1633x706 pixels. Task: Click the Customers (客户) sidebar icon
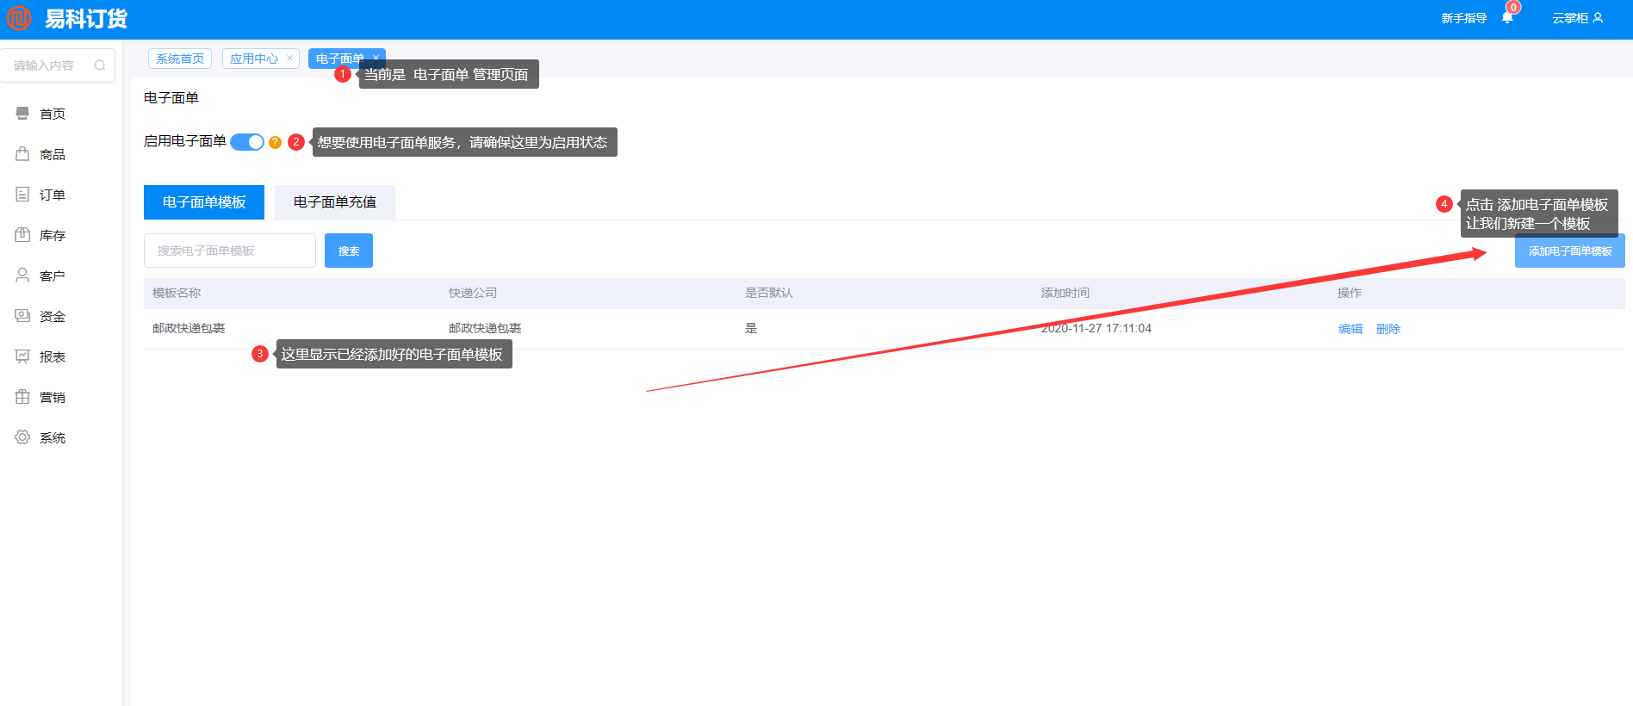tap(22, 276)
